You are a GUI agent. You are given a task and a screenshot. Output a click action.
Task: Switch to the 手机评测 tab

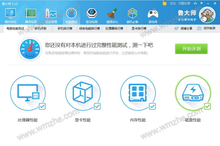40,28
